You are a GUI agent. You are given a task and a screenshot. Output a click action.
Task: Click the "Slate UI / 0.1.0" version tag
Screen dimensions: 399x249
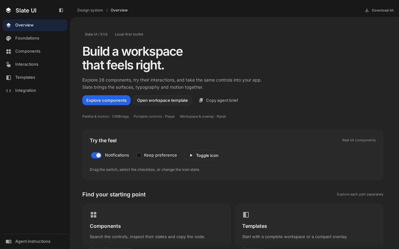click(x=96, y=34)
